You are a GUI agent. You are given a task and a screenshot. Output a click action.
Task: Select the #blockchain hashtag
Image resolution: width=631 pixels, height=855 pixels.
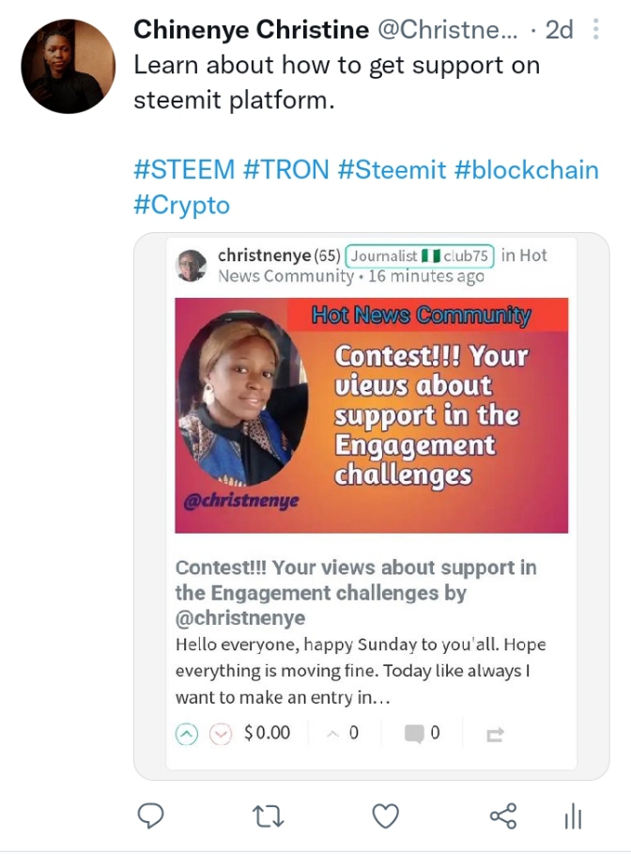pos(527,169)
